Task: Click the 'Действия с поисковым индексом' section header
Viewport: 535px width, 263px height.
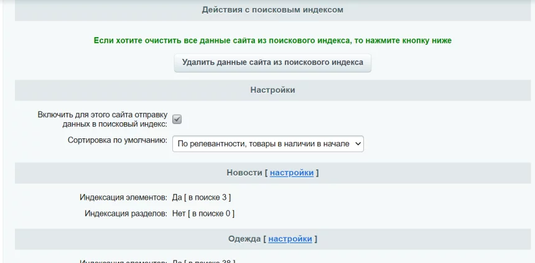Action: [x=272, y=10]
